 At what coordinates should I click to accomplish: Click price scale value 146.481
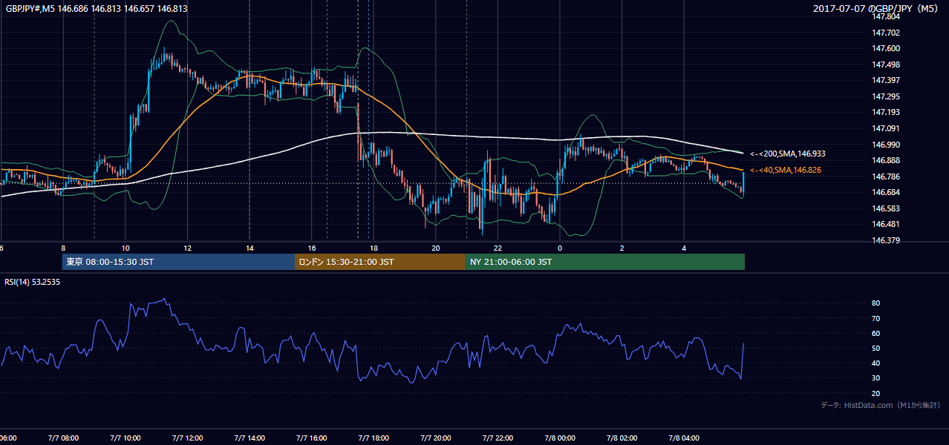(887, 224)
